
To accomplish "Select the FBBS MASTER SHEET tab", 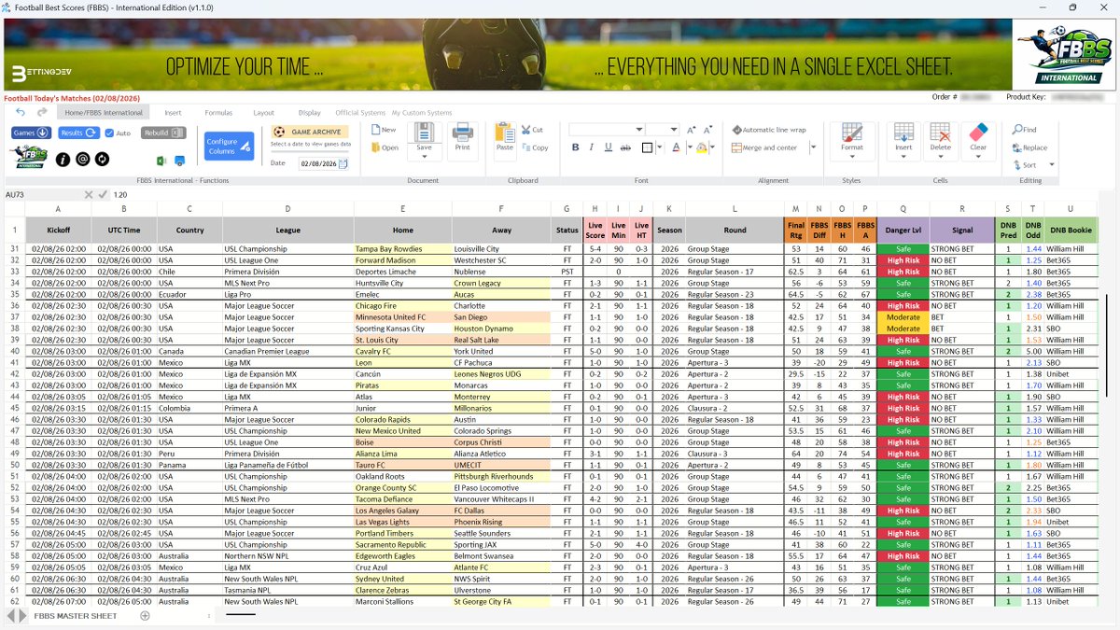I will click(77, 616).
